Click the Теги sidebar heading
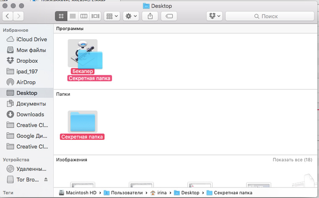This screenshot has height=198, width=319. pyautogui.click(x=8, y=193)
